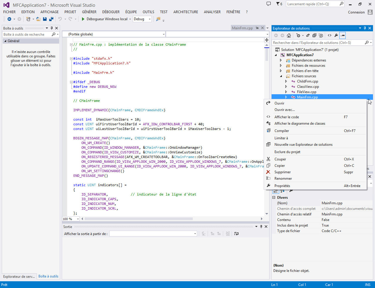This screenshot has height=288, width=375.
Task: Select Exclure du projet menu entry
Action: pos(315,152)
